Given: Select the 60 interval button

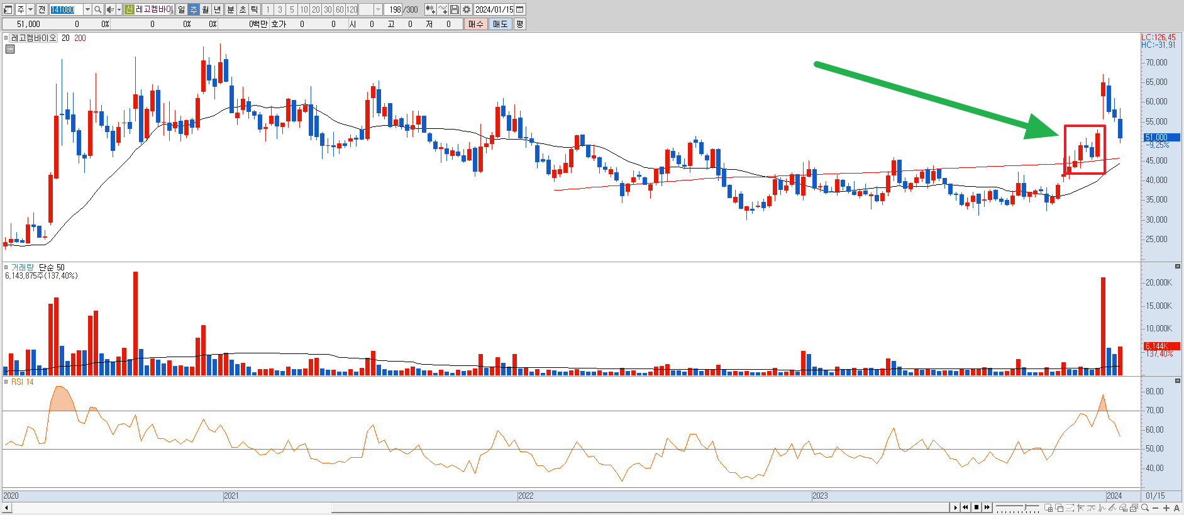Looking at the screenshot, I should (340, 9).
